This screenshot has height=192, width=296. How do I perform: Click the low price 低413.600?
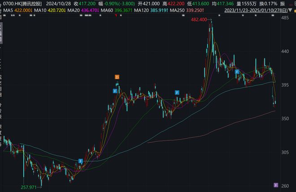pyautogui.click(x=198, y=4)
